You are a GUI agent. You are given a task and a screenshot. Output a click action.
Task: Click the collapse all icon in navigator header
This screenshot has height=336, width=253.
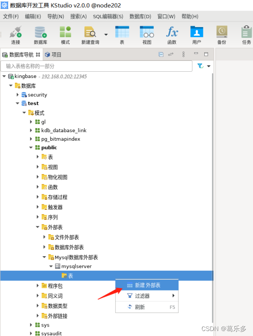click(x=161, y=55)
